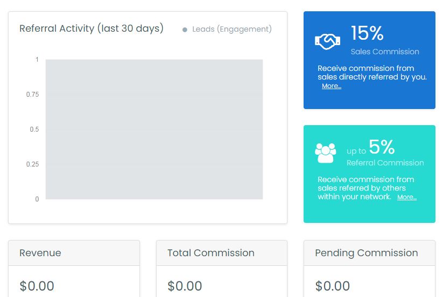Click the $0.00 value under Pending Commission
The image size is (443, 297).
332,286
